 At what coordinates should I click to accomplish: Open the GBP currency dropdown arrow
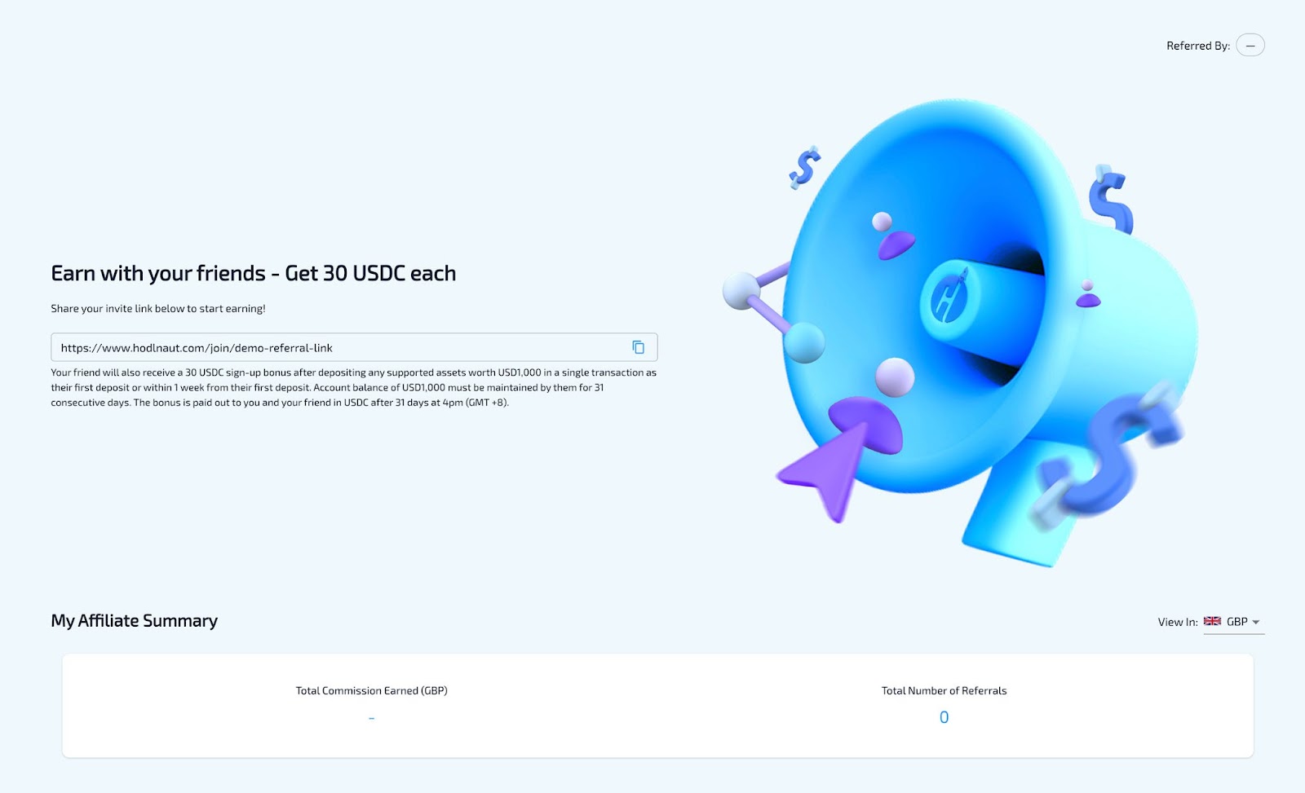(x=1256, y=622)
